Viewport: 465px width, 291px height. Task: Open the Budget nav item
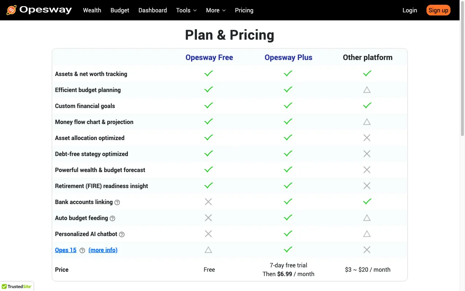(x=120, y=10)
